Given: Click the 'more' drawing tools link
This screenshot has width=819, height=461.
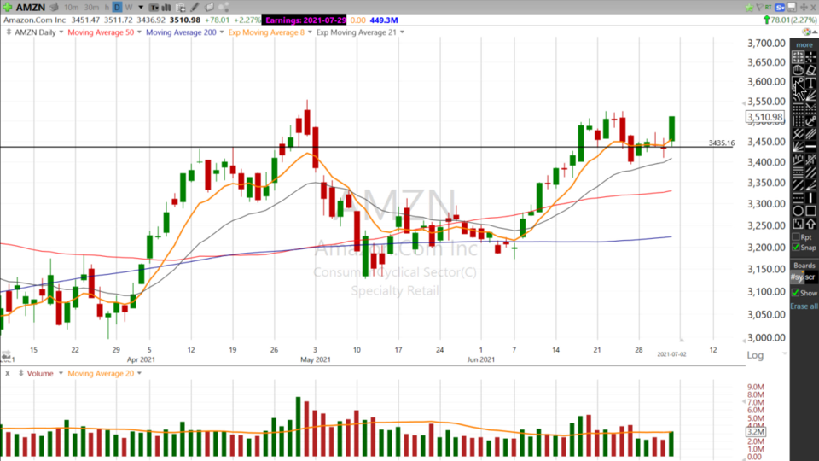Looking at the screenshot, I should click(804, 44).
